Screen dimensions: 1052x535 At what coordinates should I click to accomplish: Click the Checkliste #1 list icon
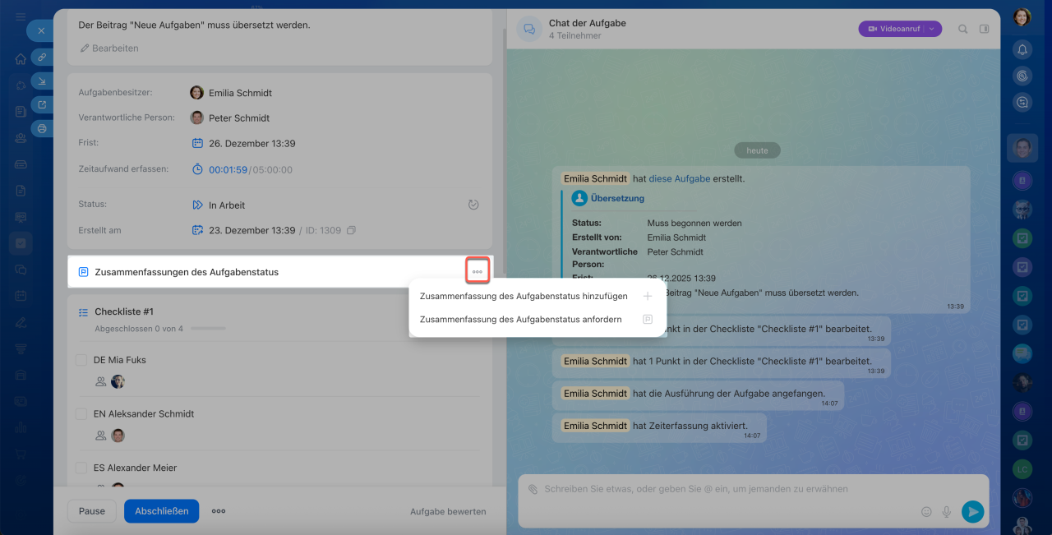[x=83, y=312]
